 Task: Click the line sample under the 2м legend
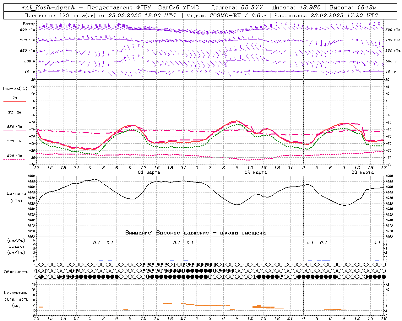pos(14,101)
